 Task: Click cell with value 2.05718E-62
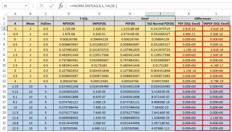(x=160, y=123)
